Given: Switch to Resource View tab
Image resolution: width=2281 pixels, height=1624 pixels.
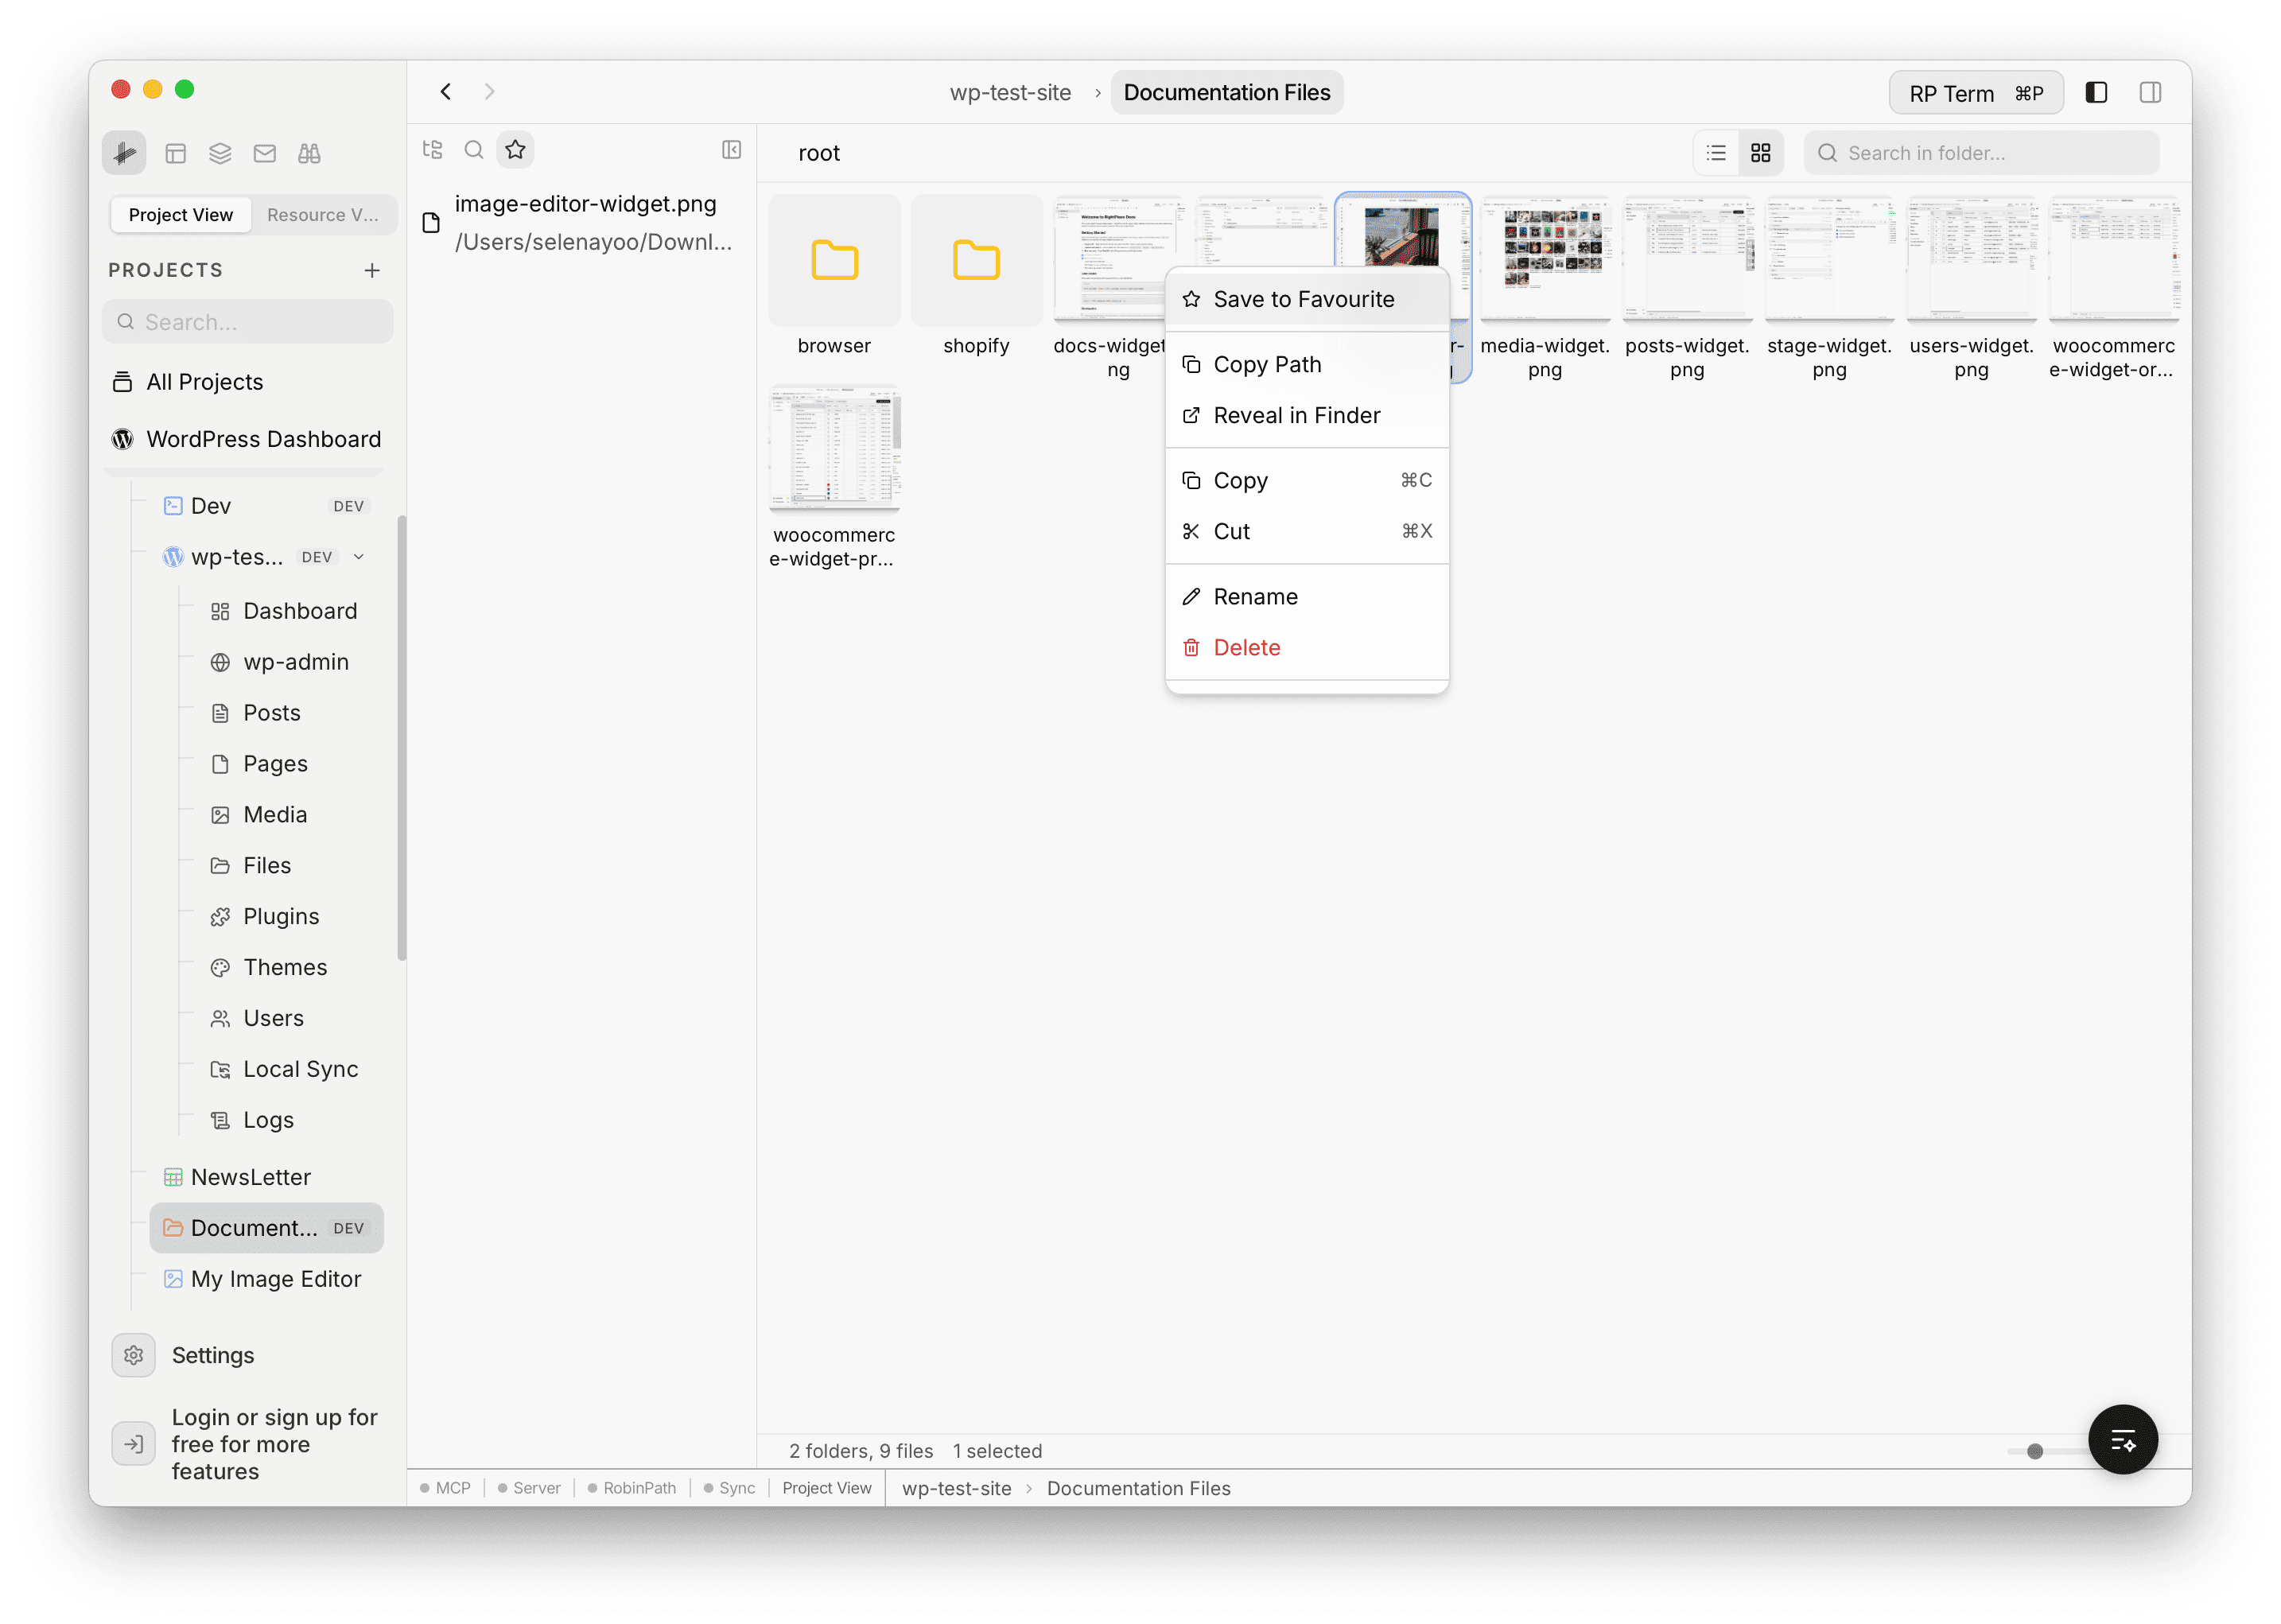Looking at the screenshot, I should pyautogui.click(x=322, y=214).
